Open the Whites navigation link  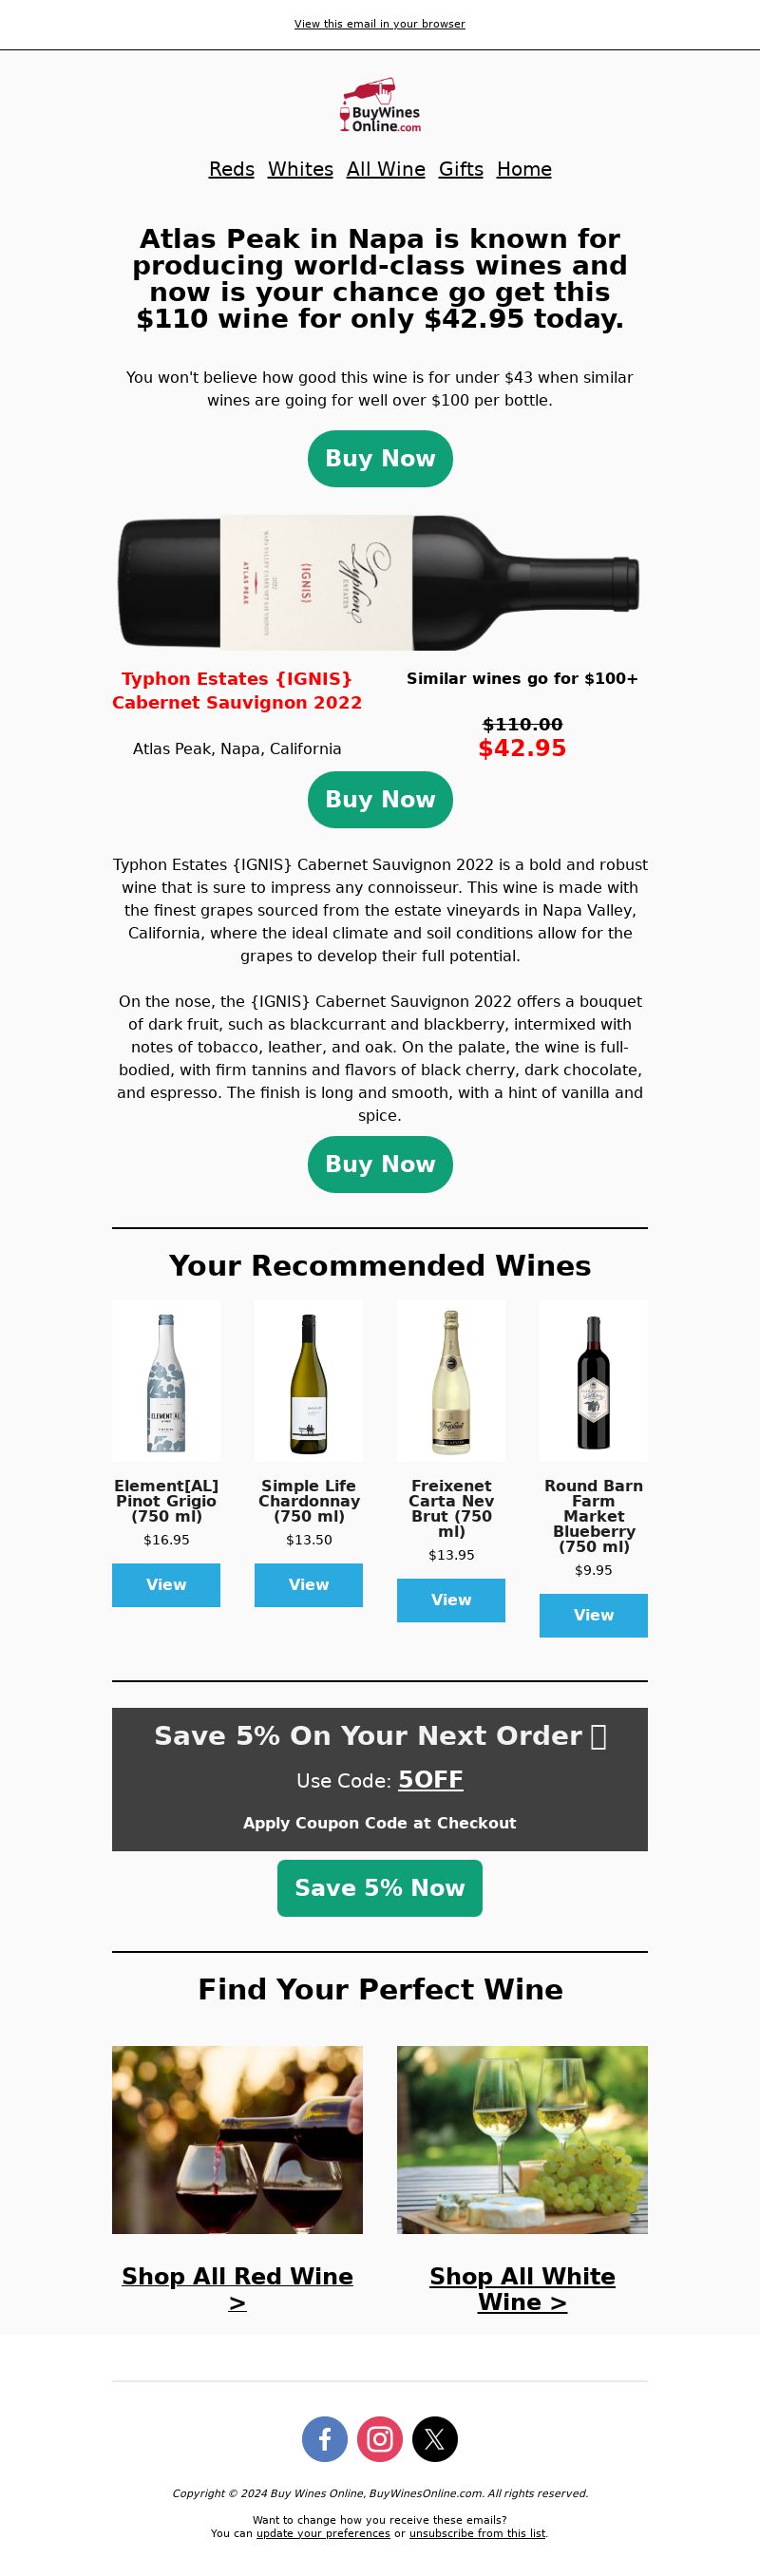300,169
